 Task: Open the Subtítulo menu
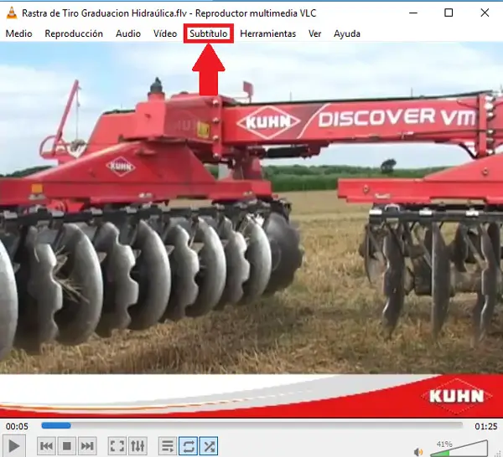tap(209, 33)
